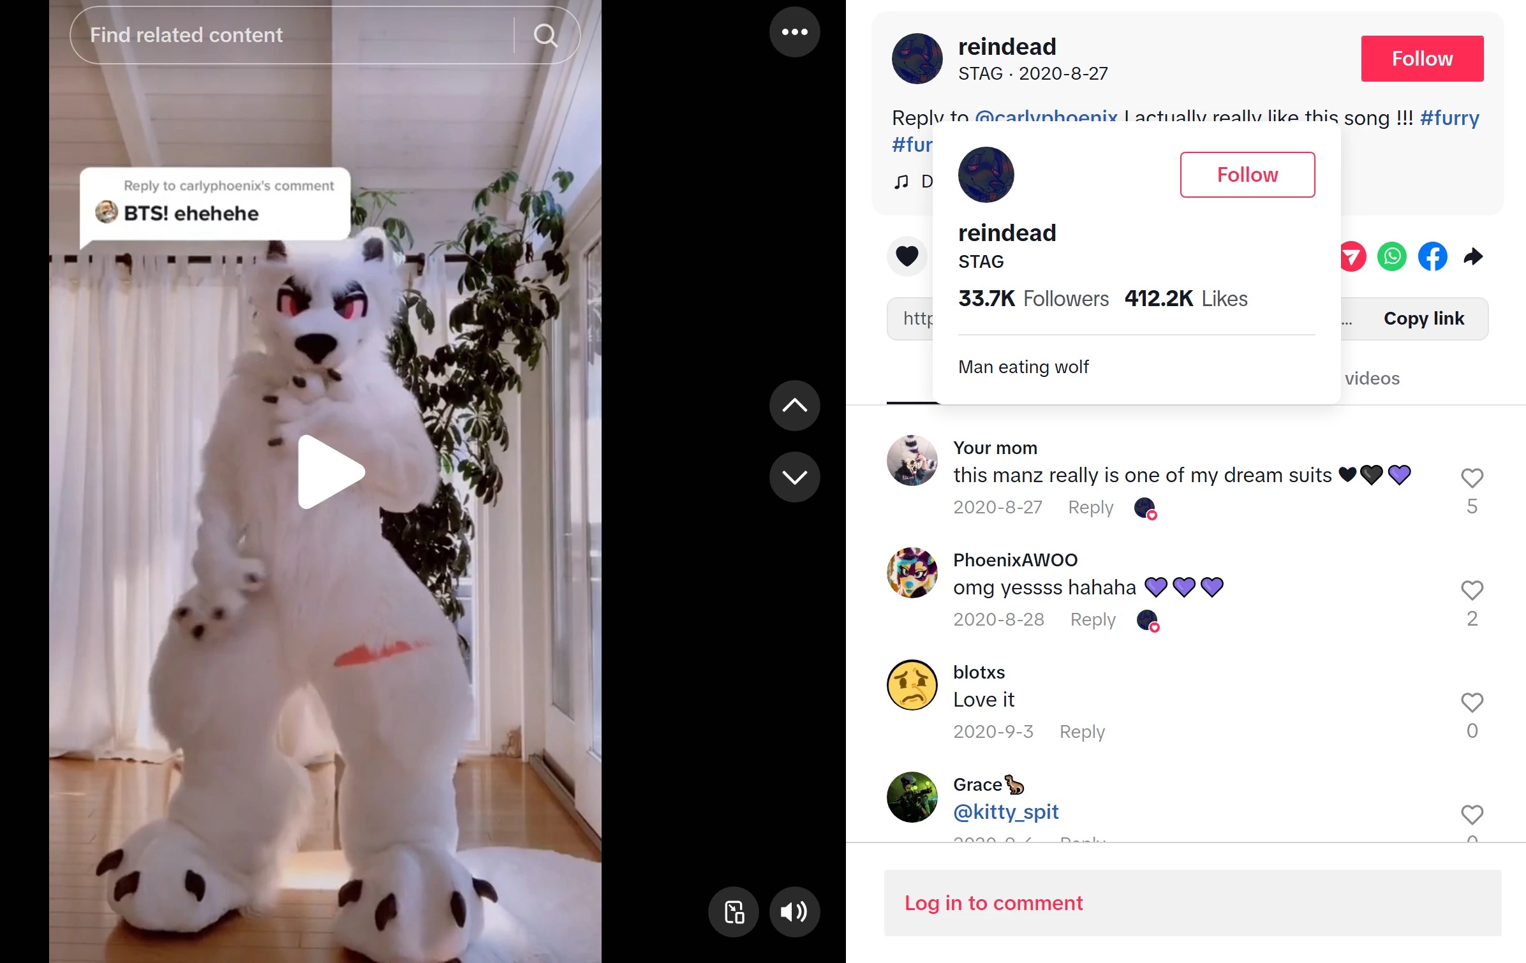Open more share options arrow
1526x963 pixels.
[1473, 256]
